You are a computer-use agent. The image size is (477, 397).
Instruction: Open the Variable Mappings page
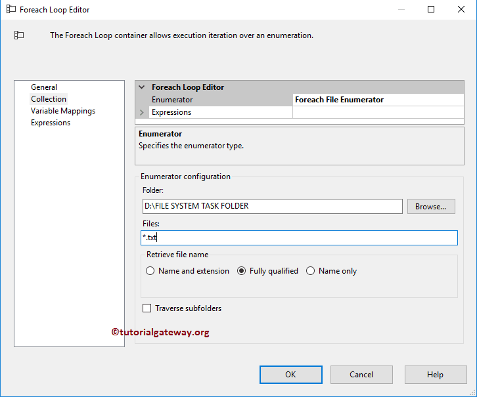[x=63, y=111]
